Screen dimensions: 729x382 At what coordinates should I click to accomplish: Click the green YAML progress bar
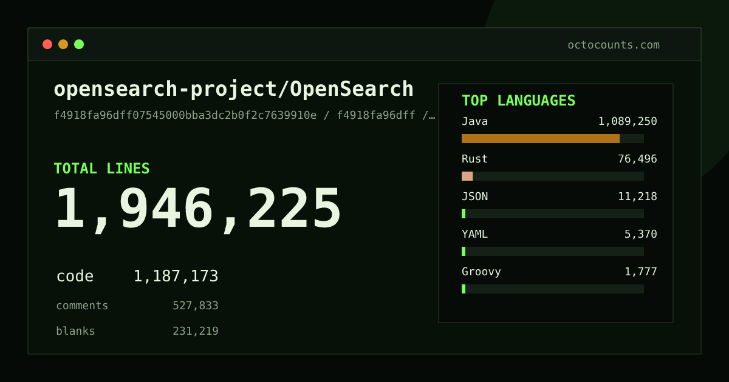[464, 251]
